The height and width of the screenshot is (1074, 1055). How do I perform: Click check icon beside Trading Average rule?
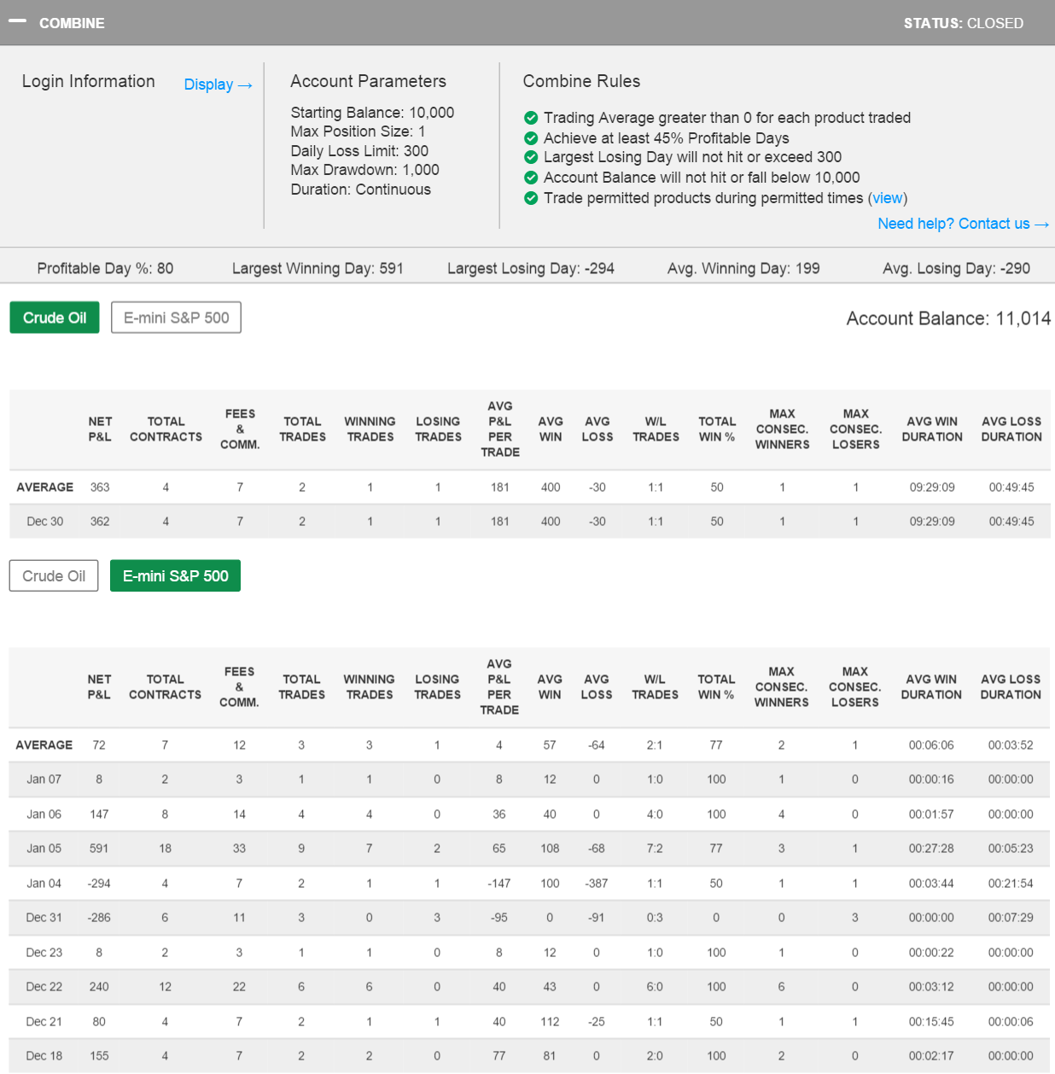[x=531, y=118]
